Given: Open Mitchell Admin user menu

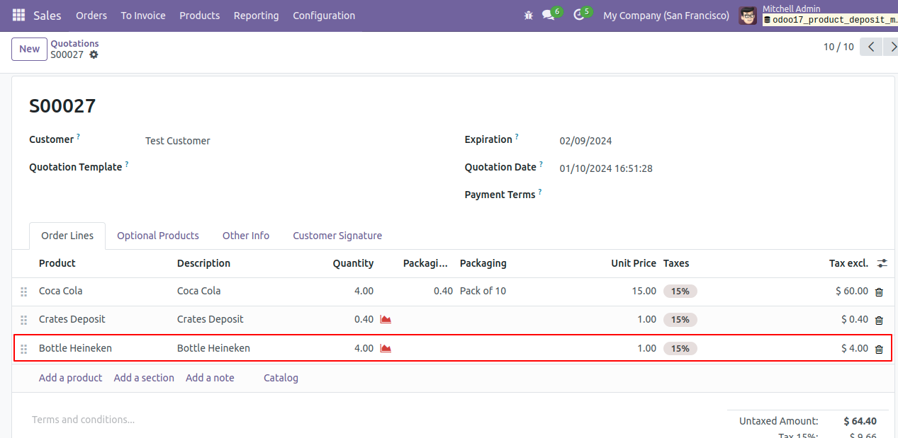Looking at the screenshot, I should (817, 15).
